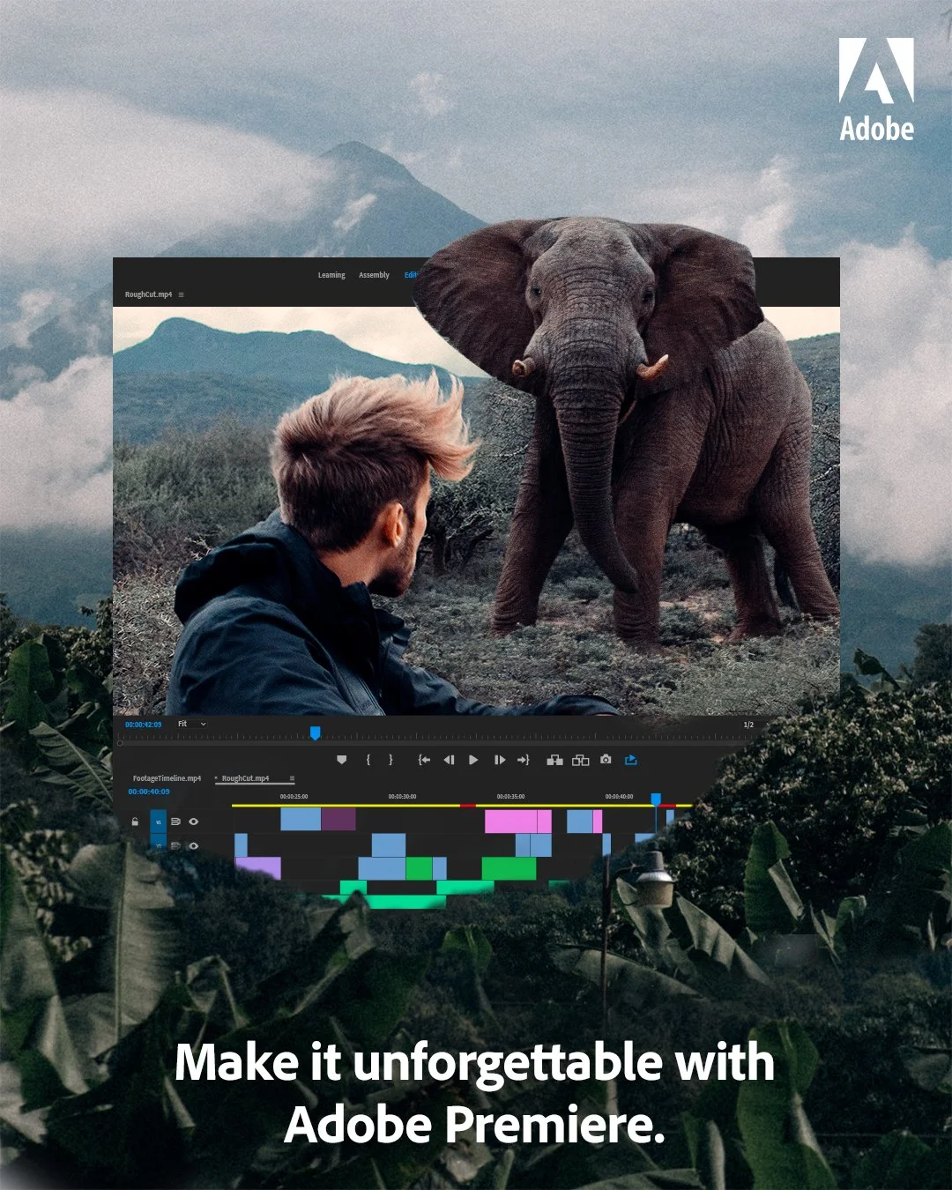
Task: Select the RoughCut.mp4 timeline tab
Action: 245,778
